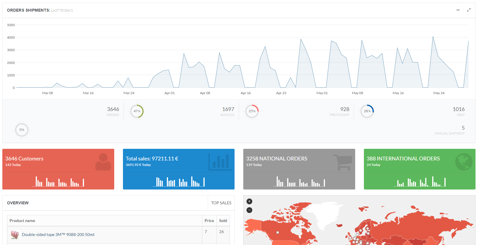The image size is (479, 245).
Task: Open the OVERVIEW tab
Action: point(18,203)
